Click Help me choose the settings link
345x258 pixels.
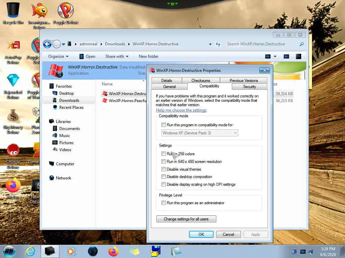(181, 110)
